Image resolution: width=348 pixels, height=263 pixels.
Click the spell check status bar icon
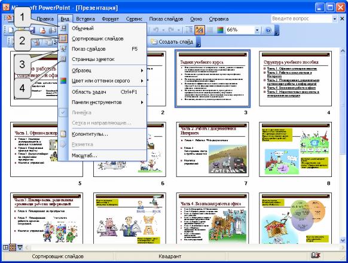pos(315,256)
